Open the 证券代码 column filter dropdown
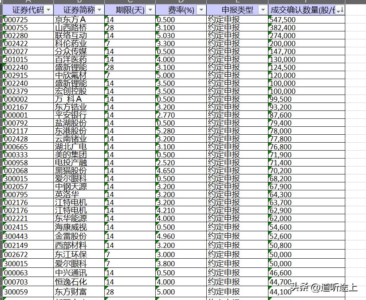 tap(49, 10)
